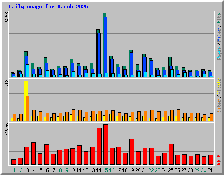Click the red KB bar for day 19
The width and height of the screenshot is (224, 175).
point(132,152)
